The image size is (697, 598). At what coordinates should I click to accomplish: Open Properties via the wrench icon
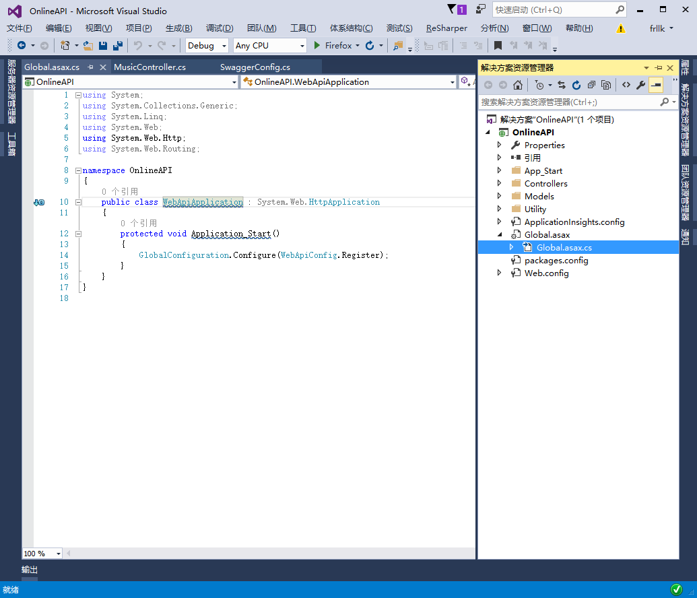640,85
